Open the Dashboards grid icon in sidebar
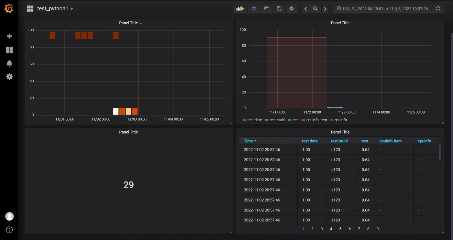 (x=9, y=50)
